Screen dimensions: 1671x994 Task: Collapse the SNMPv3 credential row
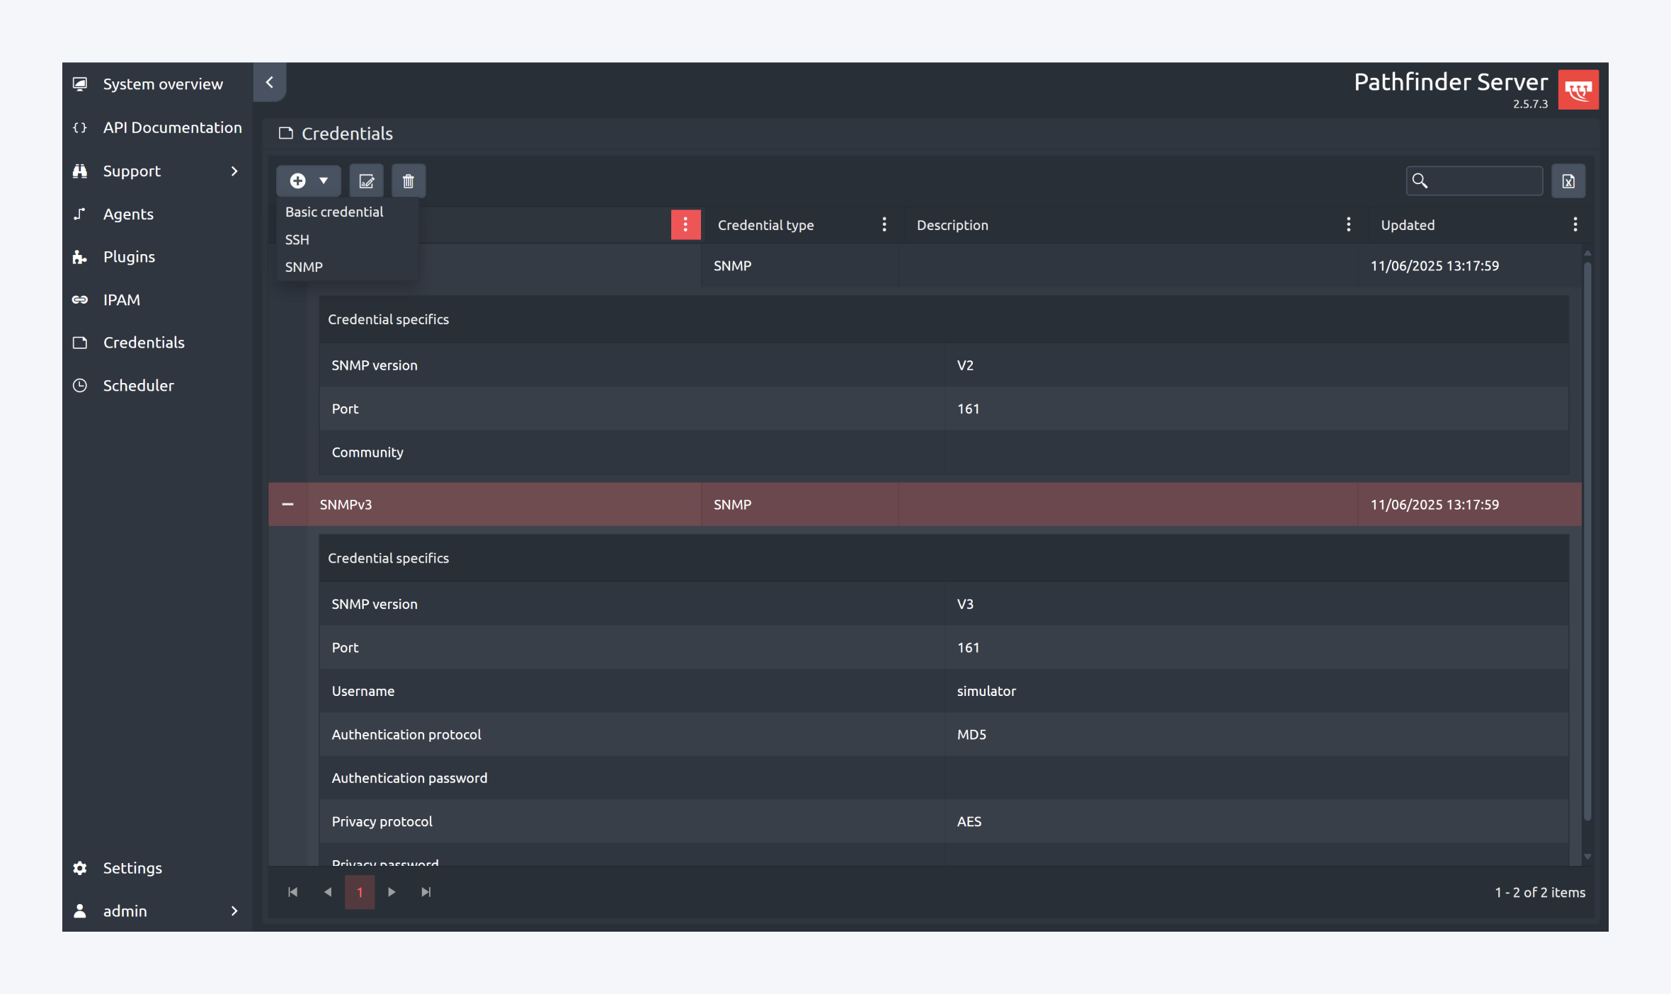pos(287,504)
